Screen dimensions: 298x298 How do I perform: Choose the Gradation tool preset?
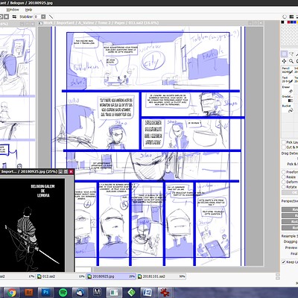pyautogui.click(x=288, y=98)
